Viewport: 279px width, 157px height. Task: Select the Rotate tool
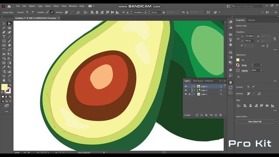coord(4,50)
